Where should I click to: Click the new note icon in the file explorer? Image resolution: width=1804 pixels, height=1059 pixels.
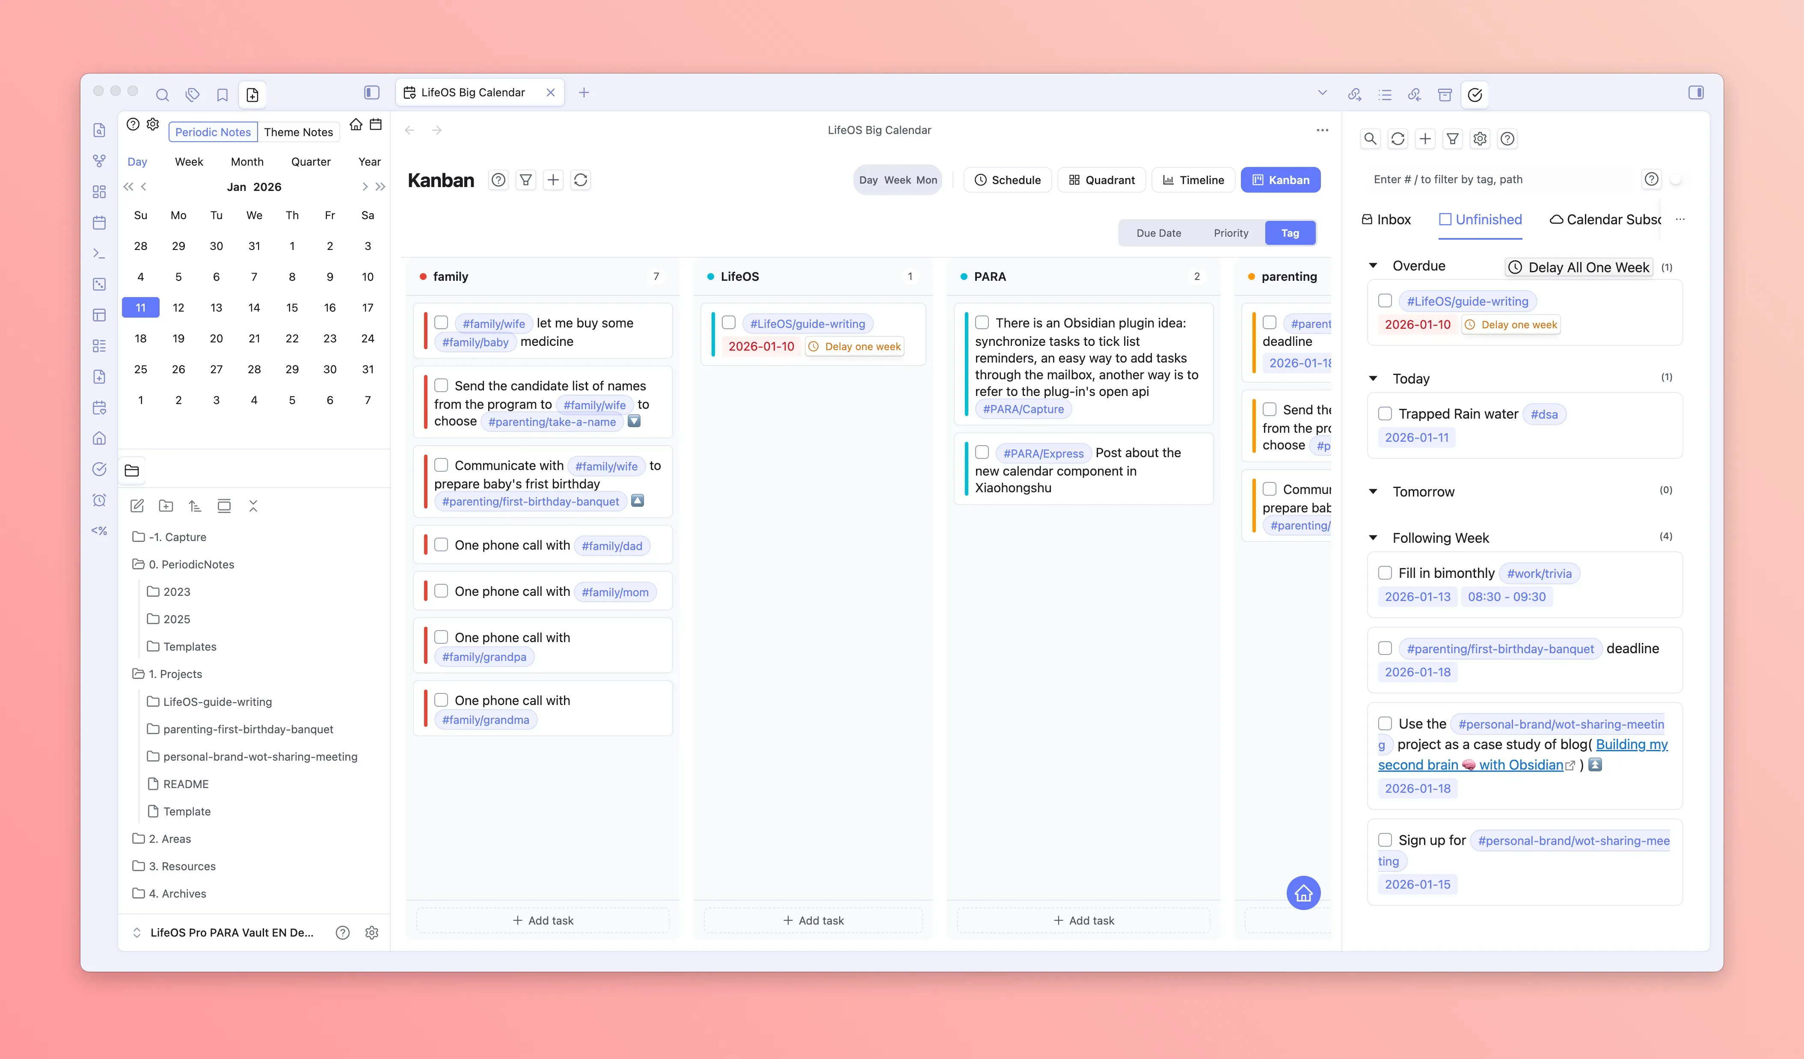[137, 506]
